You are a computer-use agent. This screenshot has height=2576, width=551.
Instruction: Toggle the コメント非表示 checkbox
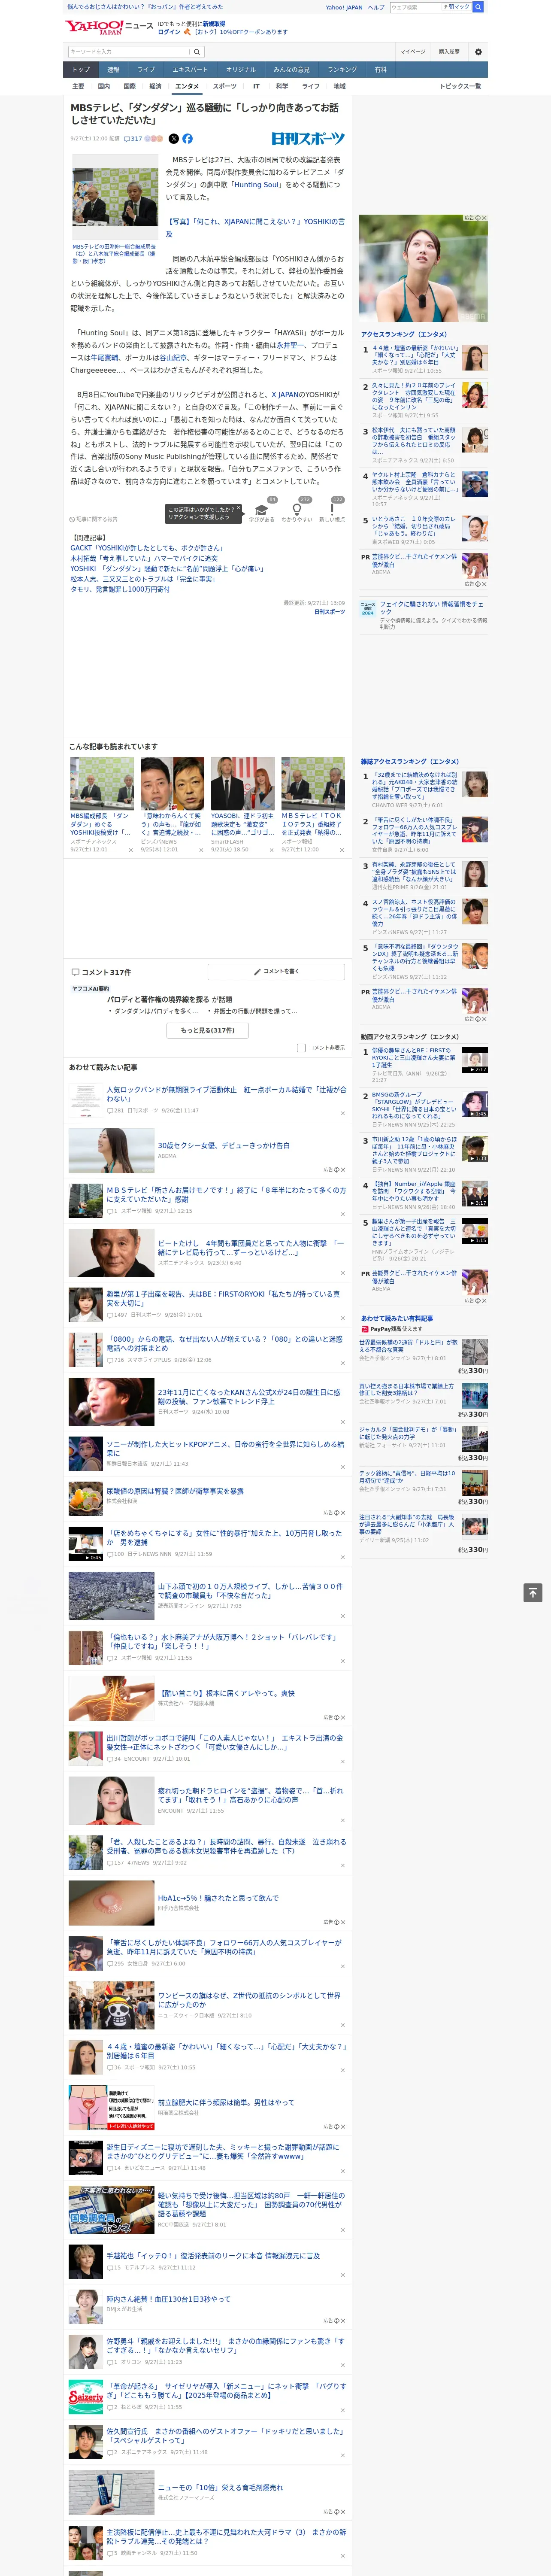click(x=301, y=1048)
